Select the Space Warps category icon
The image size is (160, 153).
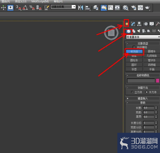pos(154,31)
